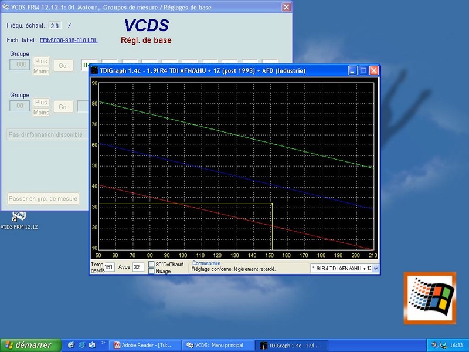This screenshot has height=352, width=469.
Task: Open the engine type dropdown in TDIGraph
Action: (375, 268)
